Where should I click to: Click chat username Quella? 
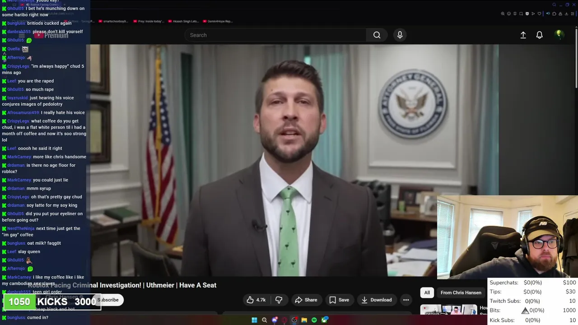point(14,49)
